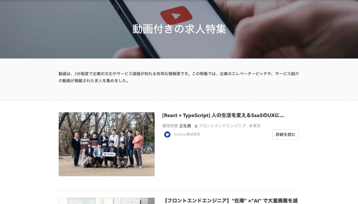Click the red YouTube play logo in banner
This screenshot has width=358, height=204.
(176, 15)
